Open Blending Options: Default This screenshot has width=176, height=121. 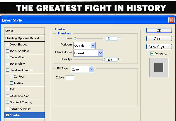(25, 38)
